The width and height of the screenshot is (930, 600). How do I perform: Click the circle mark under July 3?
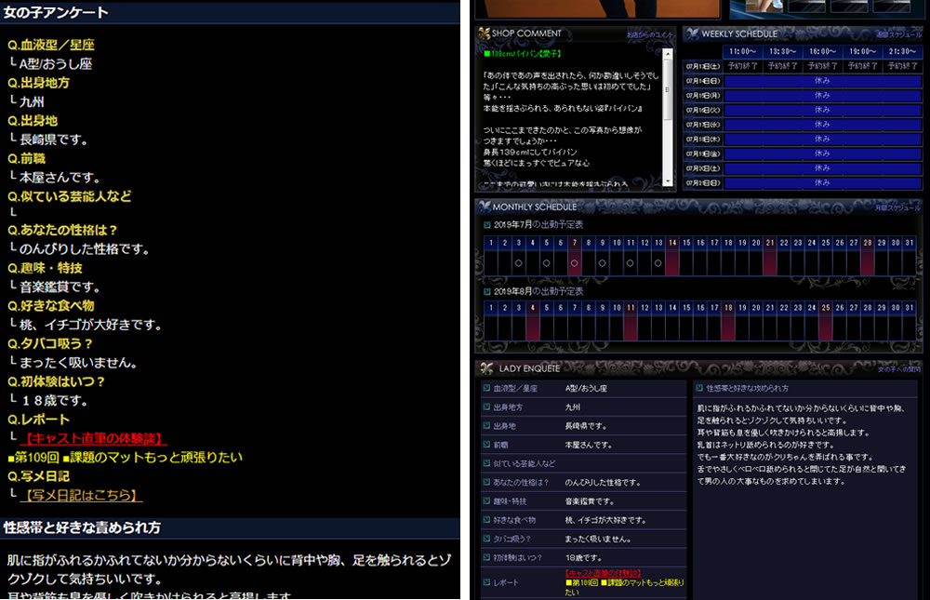[518, 263]
